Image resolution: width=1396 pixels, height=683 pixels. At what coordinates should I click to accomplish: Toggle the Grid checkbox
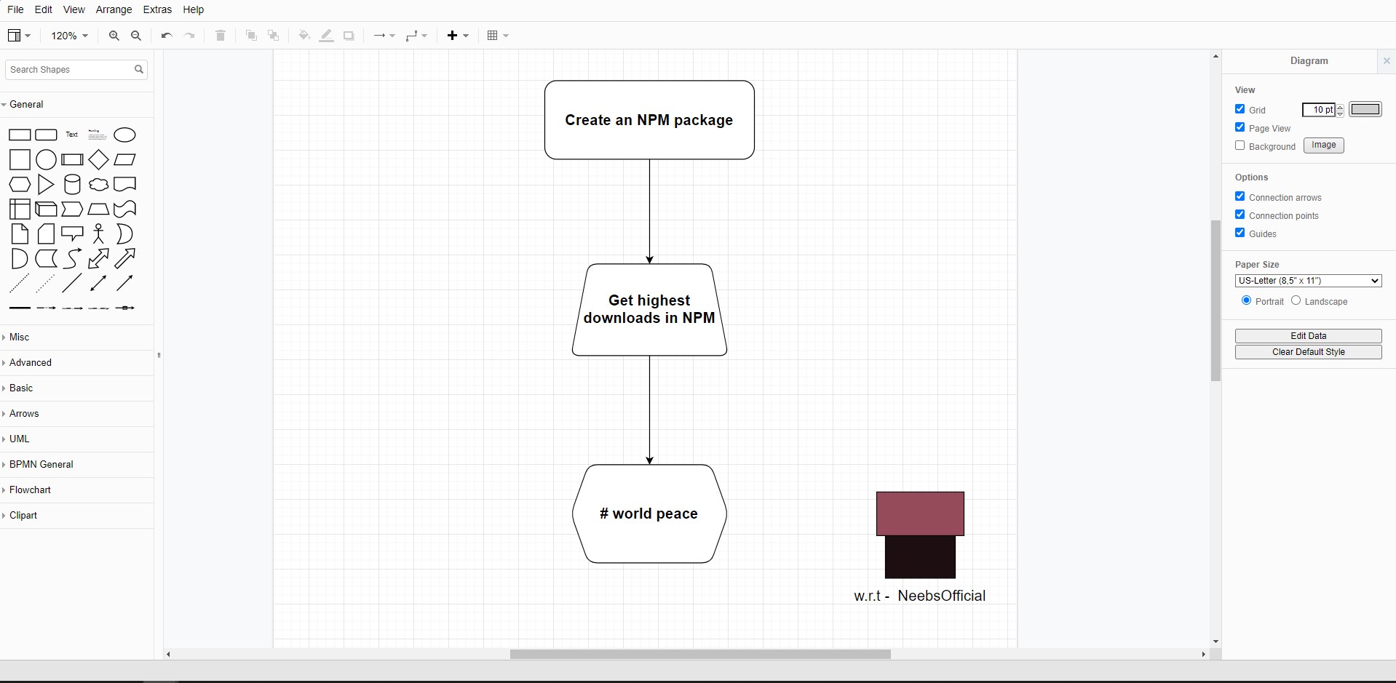pyautogui.click(x=1240, y=109)
